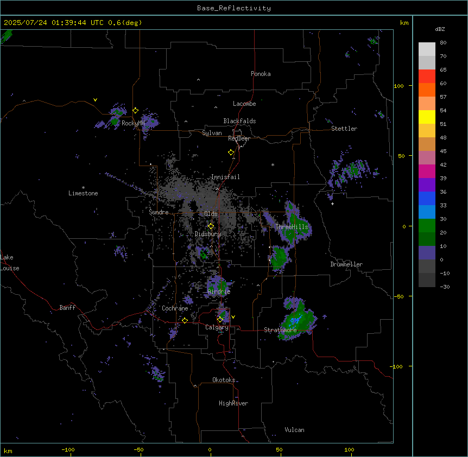Click the Lacombe city label
468x457 pixels.
(x=244, y=104)
